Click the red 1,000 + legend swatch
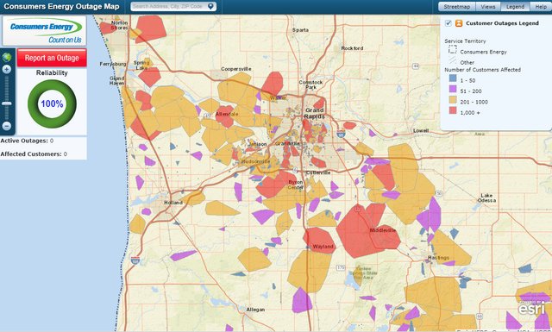 point(453,110)
